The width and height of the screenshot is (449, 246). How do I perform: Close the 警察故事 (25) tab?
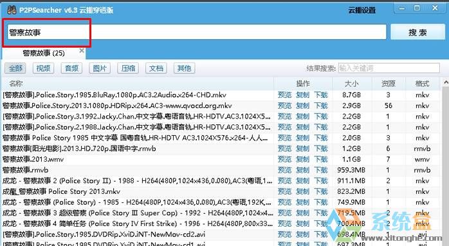tap(82, 50)
